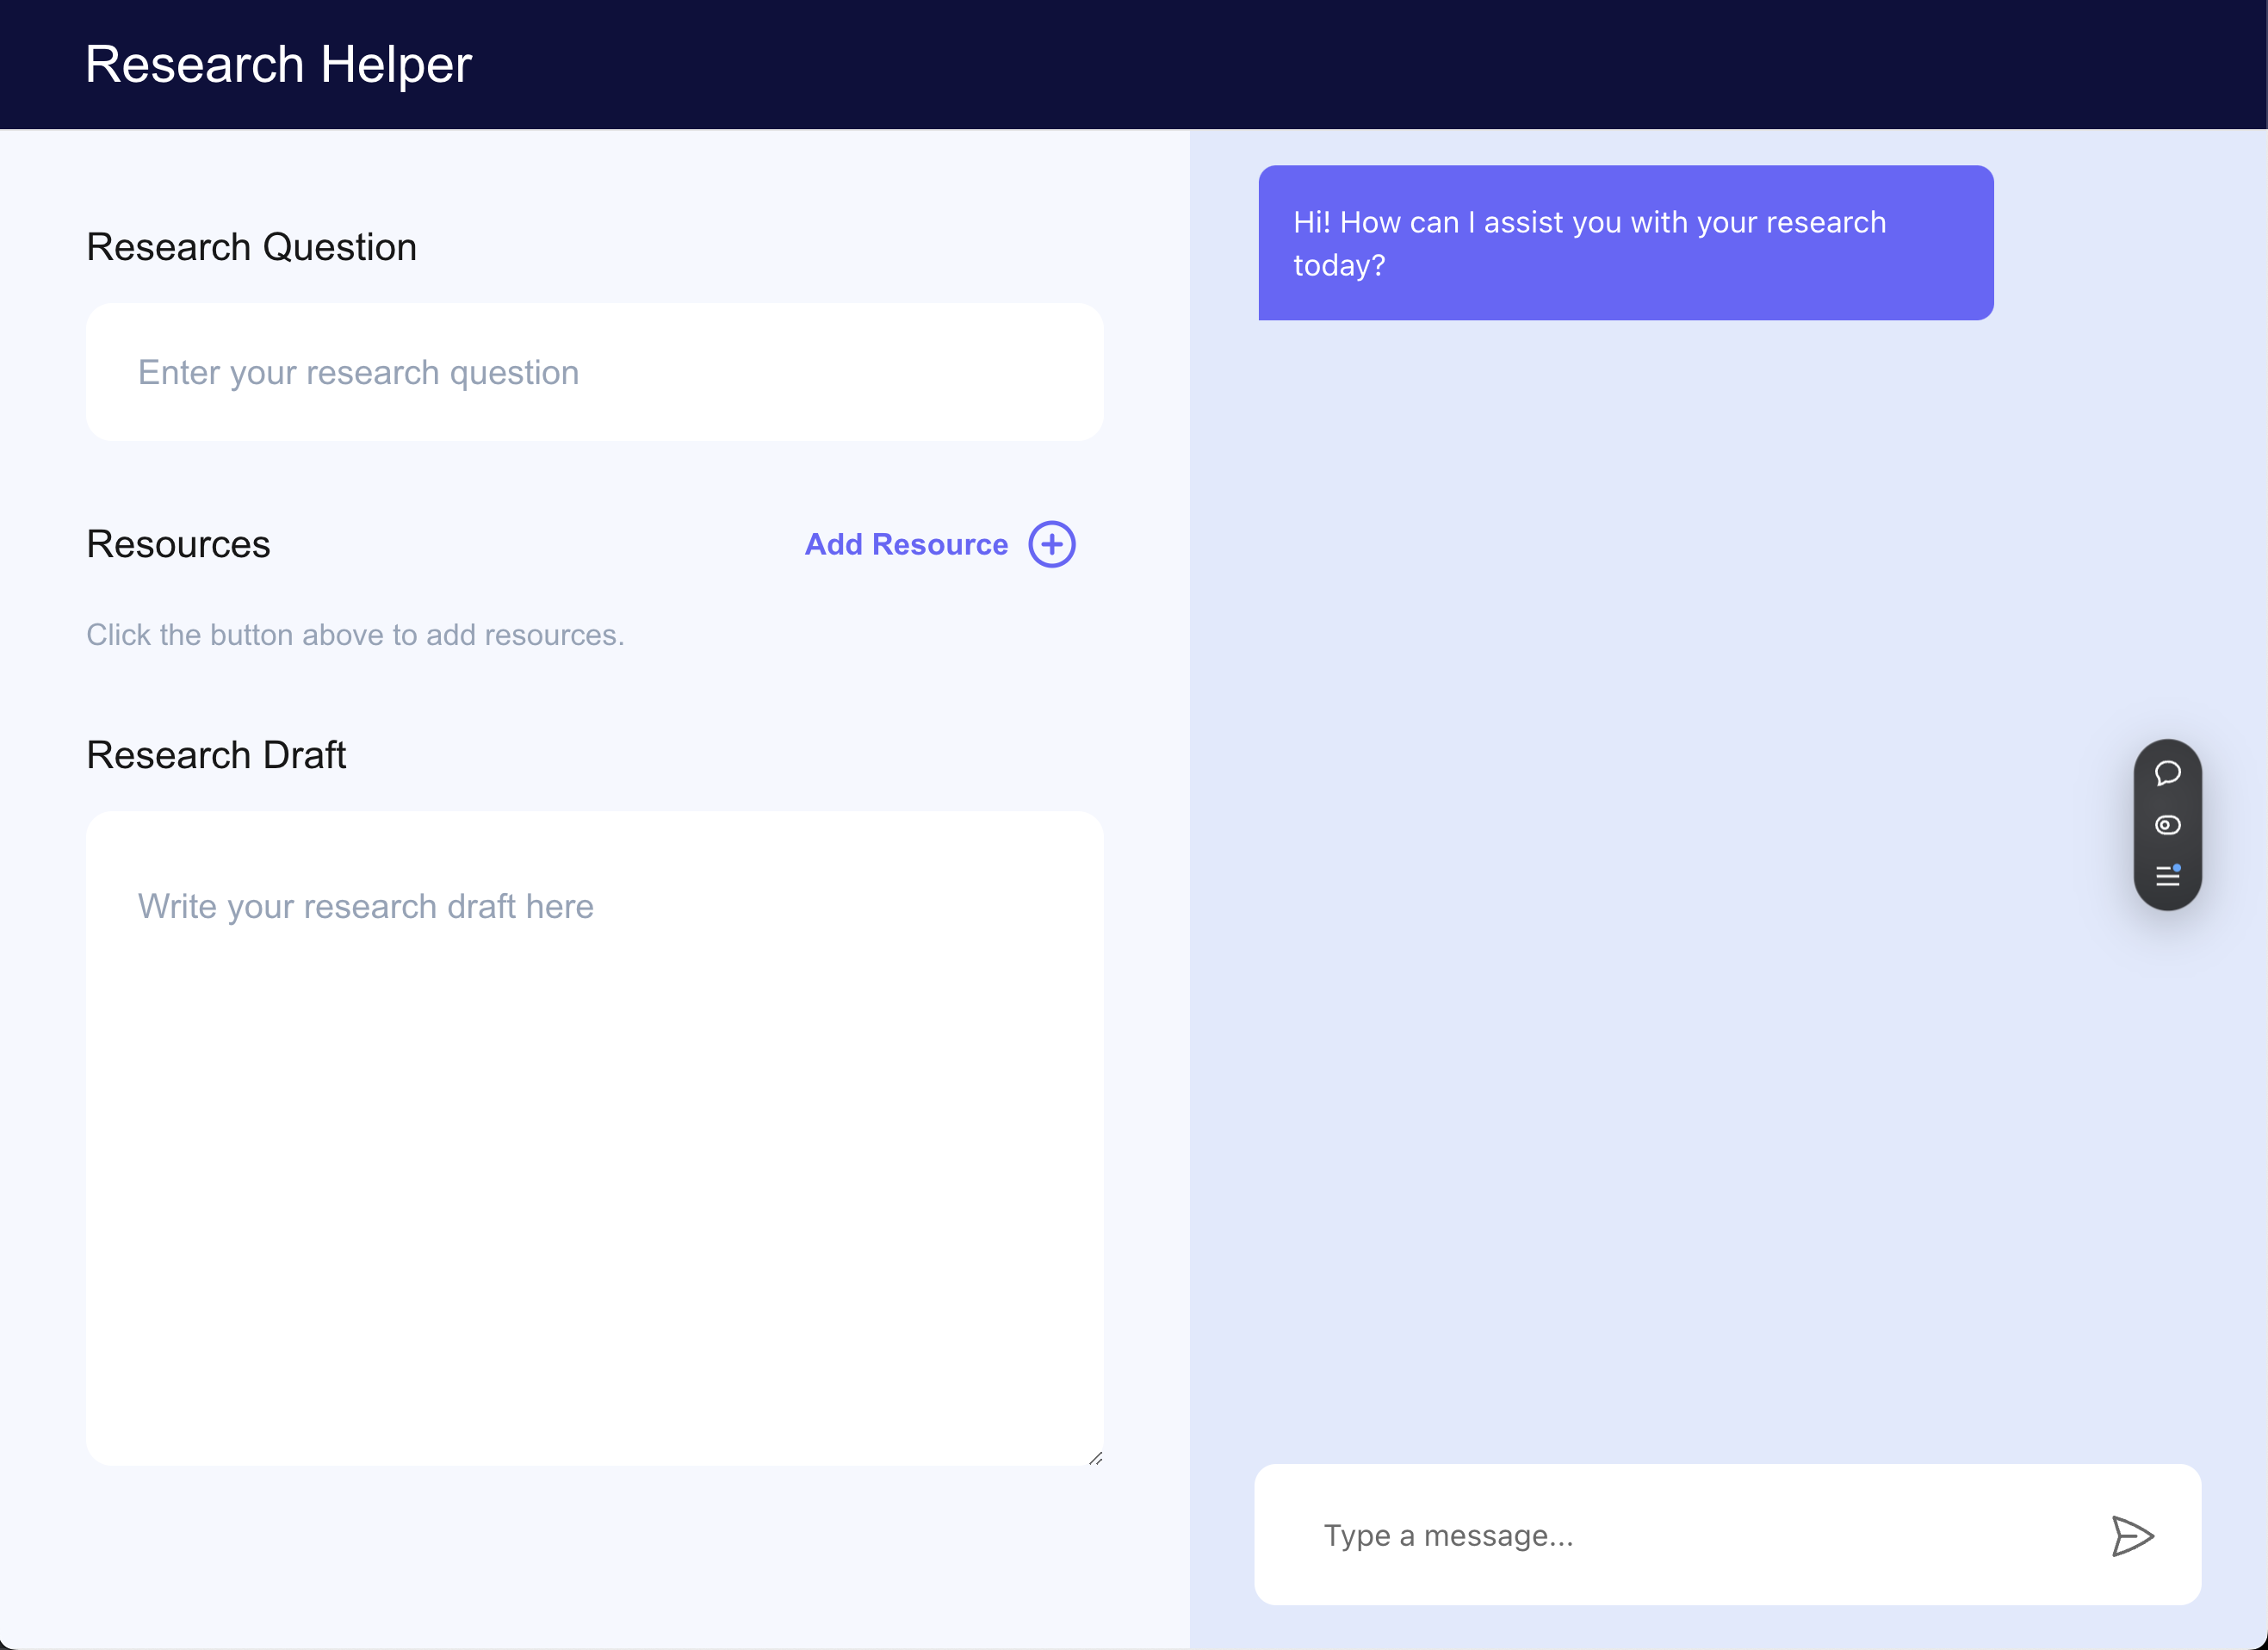Viewport: 2268px width, 1650px height.
Task: Click the add resources hint text
Action: [x=355, y=635]
